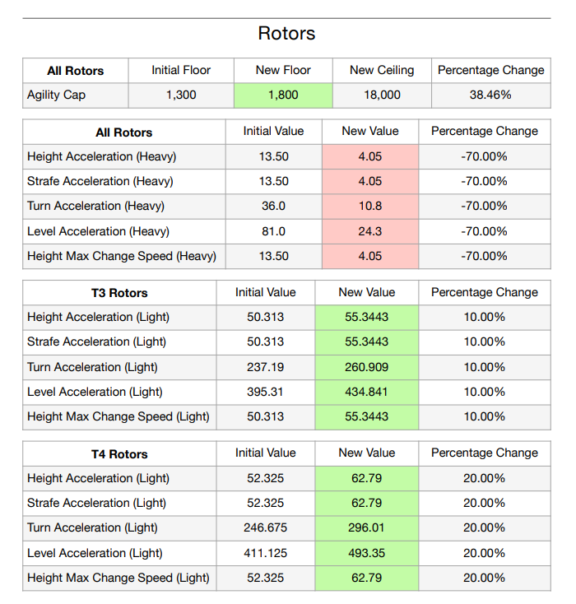Click the 18,000 New Ceiling value
576x604 pixels.
382,95
